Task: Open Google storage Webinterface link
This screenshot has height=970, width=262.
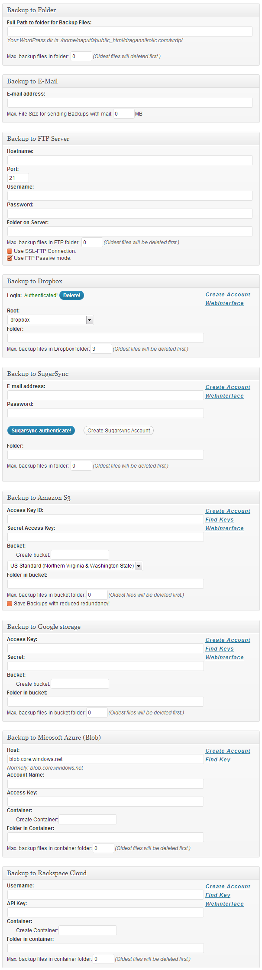Action: coord(224,658)
